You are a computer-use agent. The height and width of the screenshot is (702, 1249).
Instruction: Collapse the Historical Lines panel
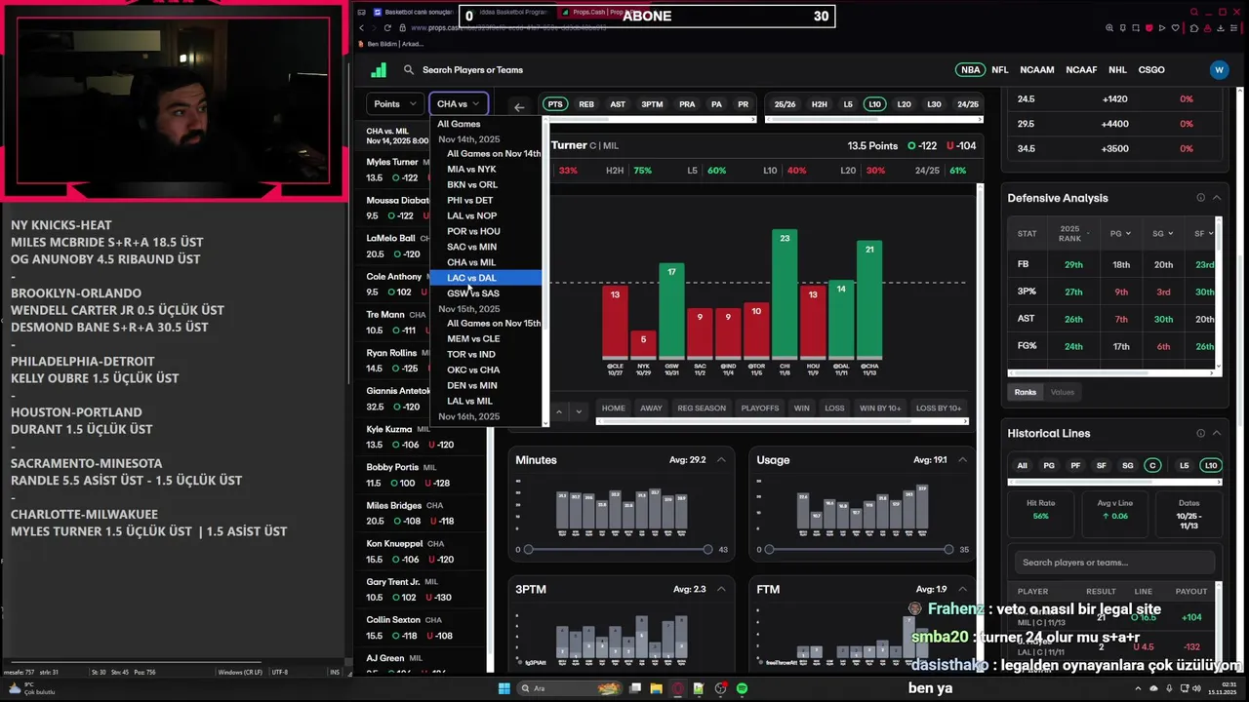coord(1217,434)
